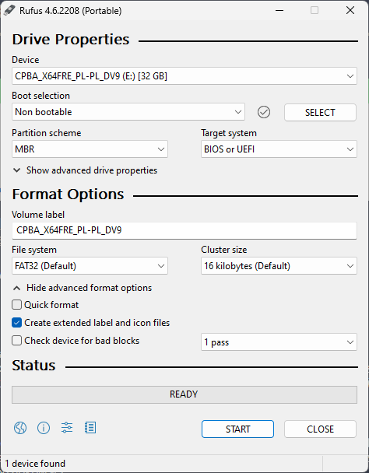Collapse Hide advanced format options

(x=83, y=288)
